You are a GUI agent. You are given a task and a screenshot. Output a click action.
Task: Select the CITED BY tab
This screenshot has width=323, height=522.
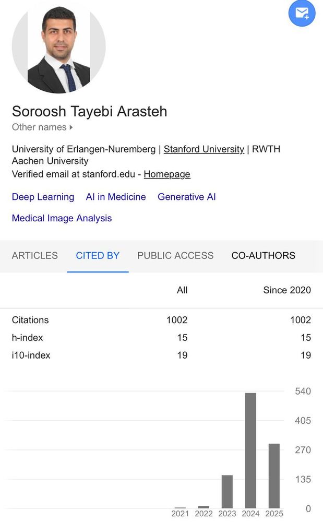click(x=98, y=255)
